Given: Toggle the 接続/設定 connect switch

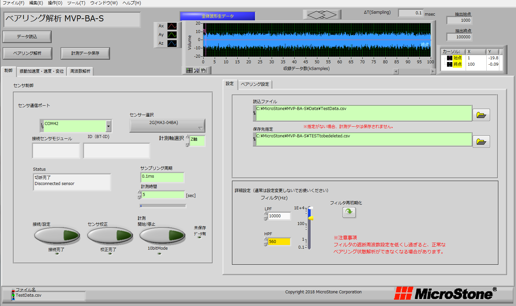Looking at the screenshot, I should (x=57, y=235).
